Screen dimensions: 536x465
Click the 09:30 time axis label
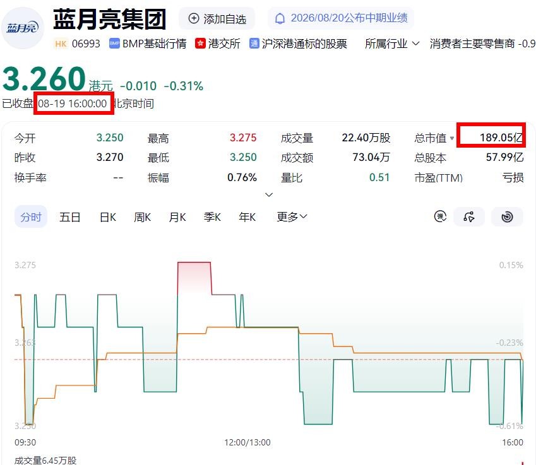pyautogui.click(x=25, y=442)
